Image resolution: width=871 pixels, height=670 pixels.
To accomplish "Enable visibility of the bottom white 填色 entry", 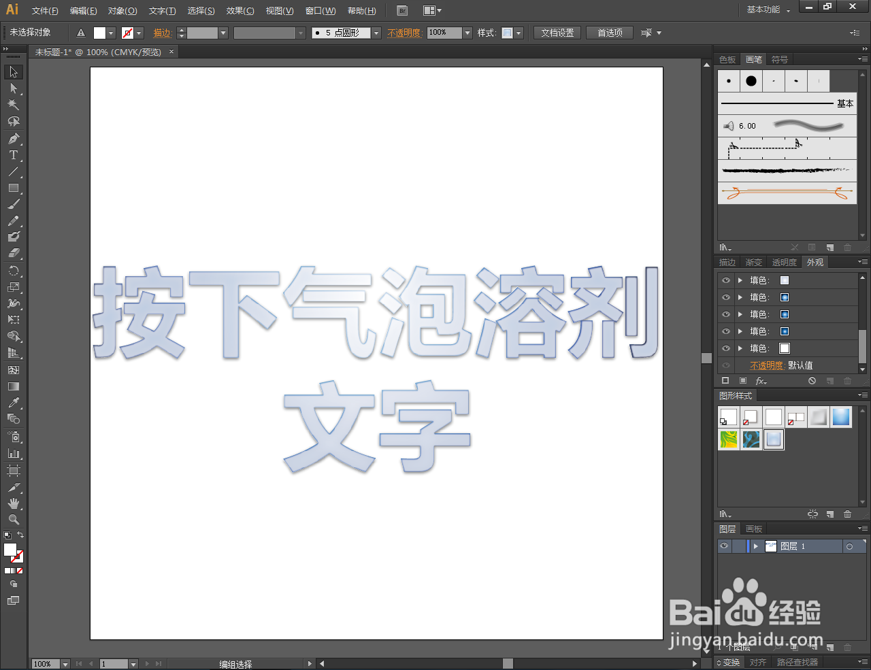I will 724,348.
